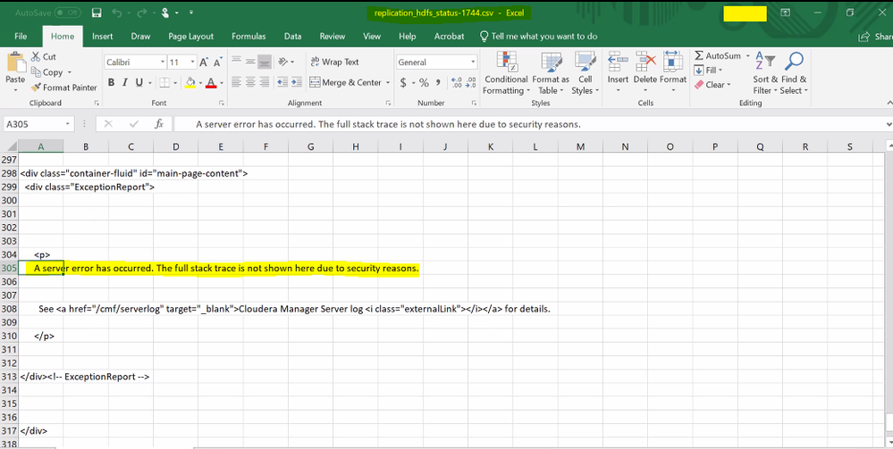Toggle Wrap Text for the cell
The width and height of the screenshot is (893, 449).
tap(334, 62)
